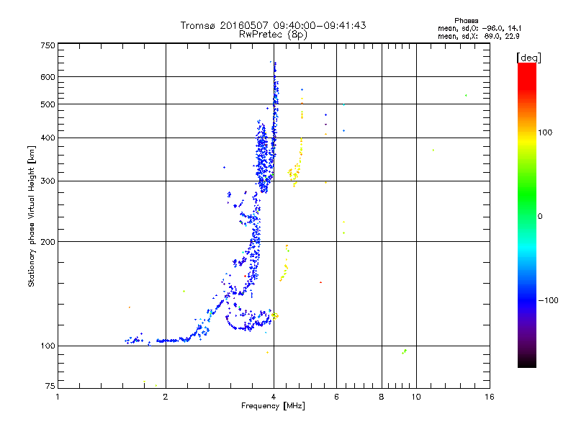
Task: Click the plot title "Tromsø 20160507 09:40:00-09:41:43"
Action: (x=273, y=25)
